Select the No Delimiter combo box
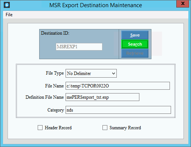Viewport: 191px width, 147px height. click(x=91, y=73)
